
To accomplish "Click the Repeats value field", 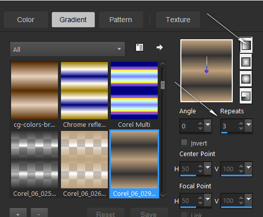I will tap(229, 126).
